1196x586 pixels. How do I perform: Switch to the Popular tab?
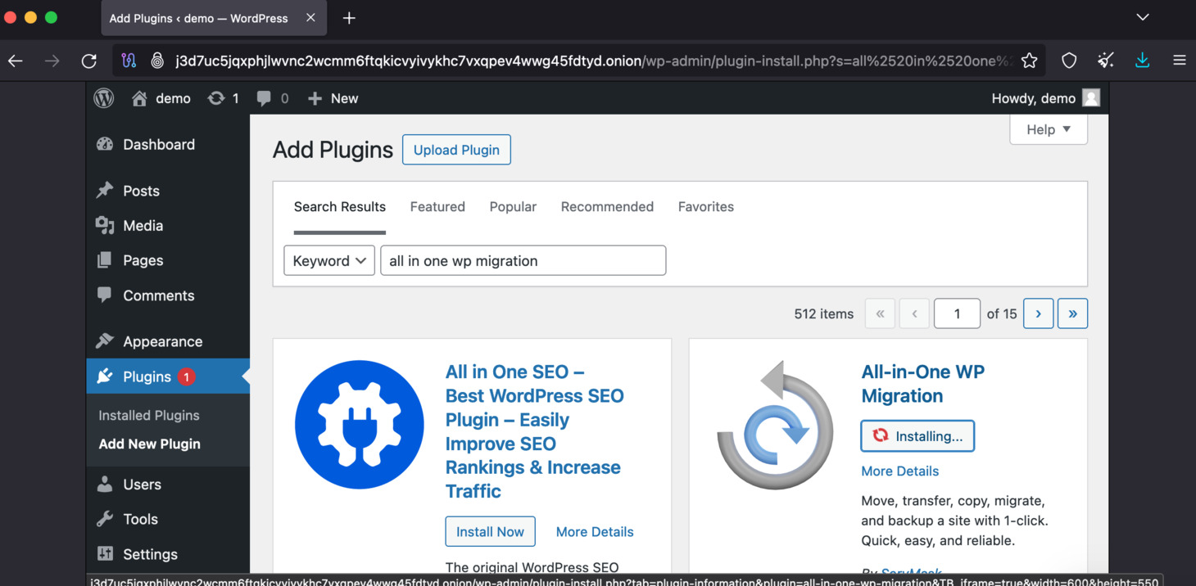513,207
